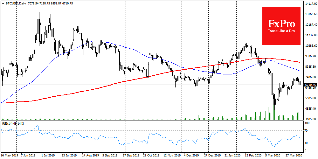Click the 9336.20 price axis label
Viewport: 318px width, 159px height.
tap(310, 56)
